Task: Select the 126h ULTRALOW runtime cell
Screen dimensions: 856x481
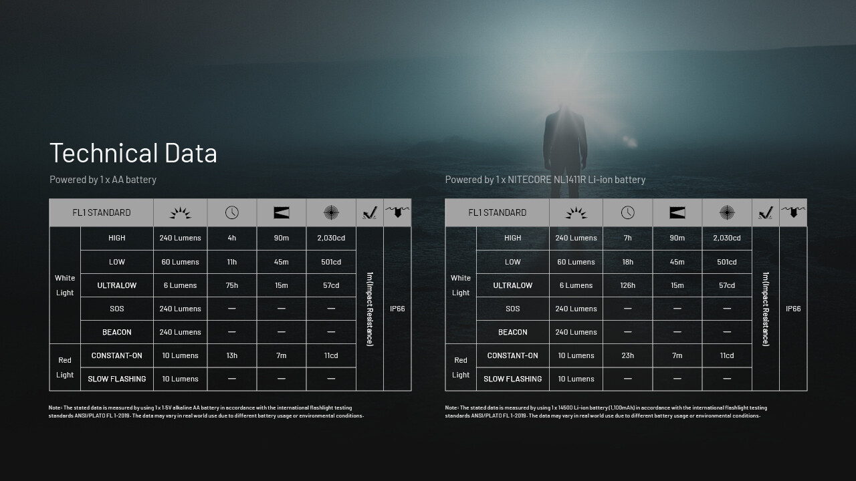Action: tap(627, 285)
